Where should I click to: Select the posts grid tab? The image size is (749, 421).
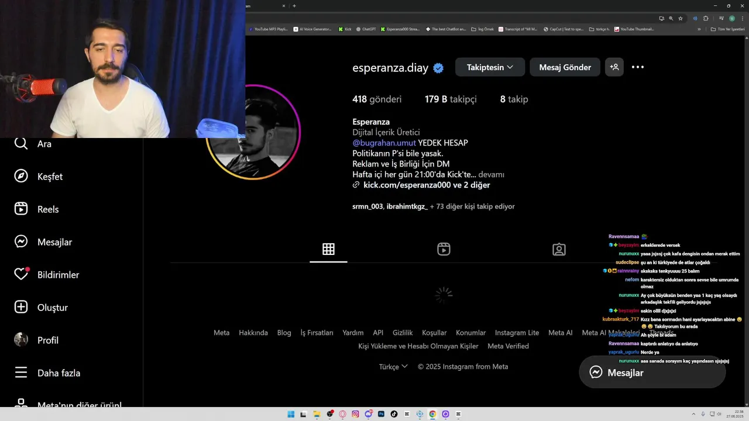(x=328, y=249)
